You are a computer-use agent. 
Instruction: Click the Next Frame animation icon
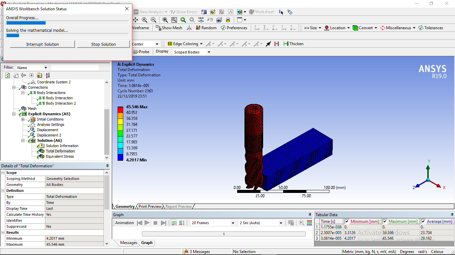pyautogui.click(x=163, y=223)
